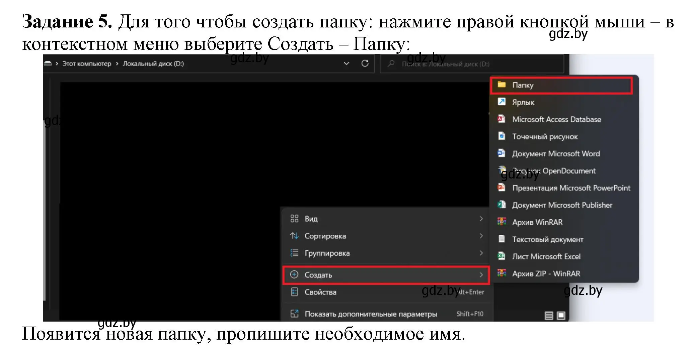
Task: Click the PowerPoint presentation icon
Action: point(502,187)
